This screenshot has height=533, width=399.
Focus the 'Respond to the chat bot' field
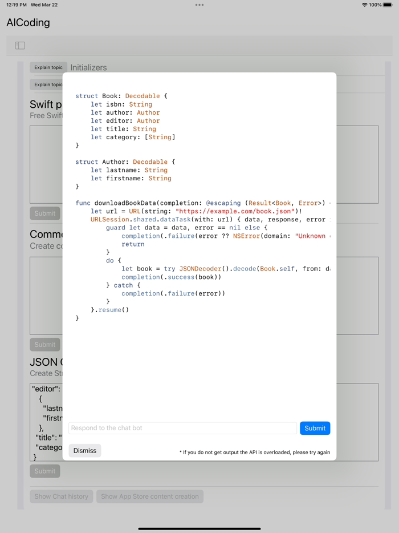pyautogui.click(x=183, y=428)
